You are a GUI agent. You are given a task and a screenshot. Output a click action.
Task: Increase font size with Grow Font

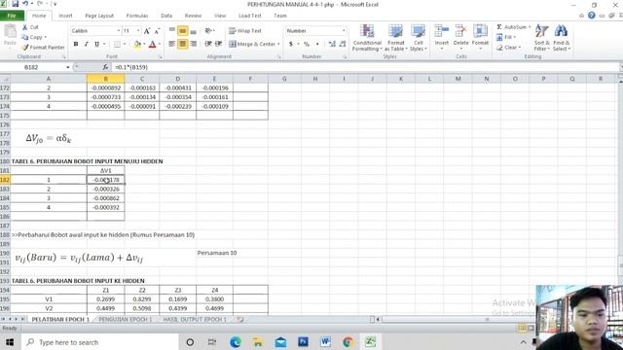147,31
